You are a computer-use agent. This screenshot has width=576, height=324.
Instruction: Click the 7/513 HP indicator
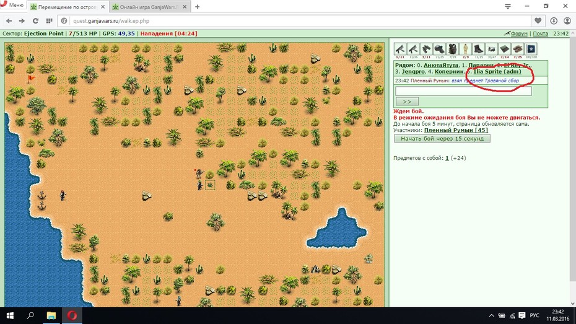click(x=82, y=33)
